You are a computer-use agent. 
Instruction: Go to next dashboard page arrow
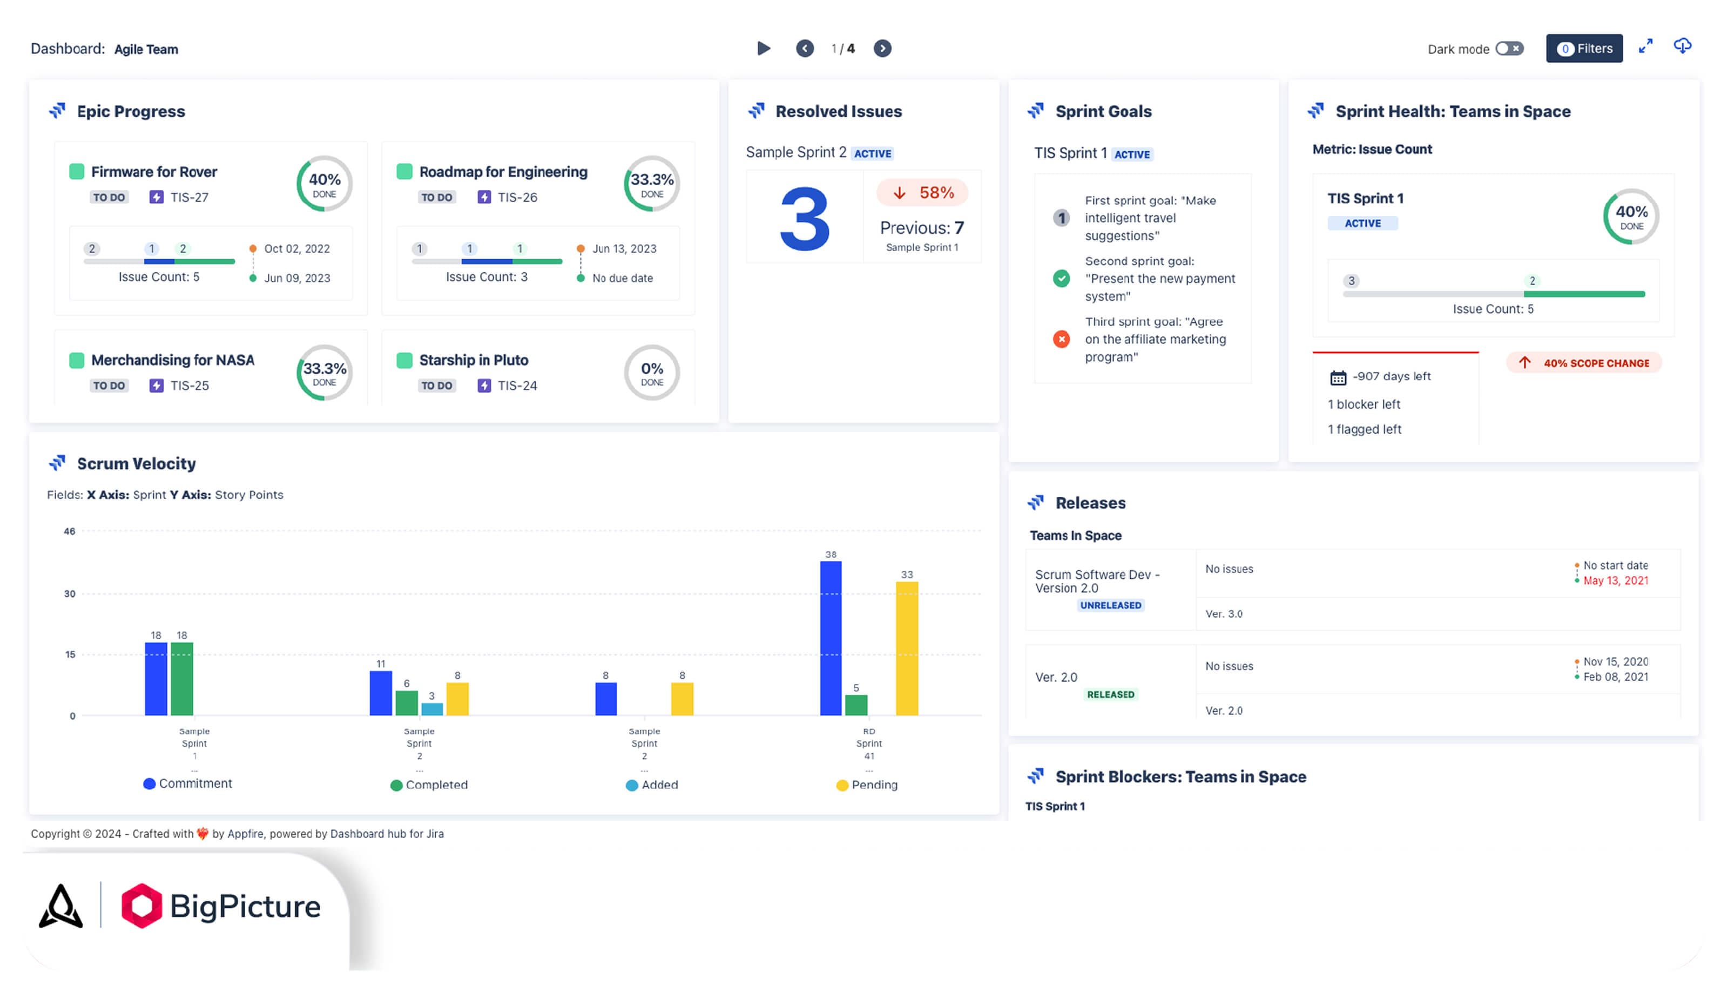tap(882, 49)
